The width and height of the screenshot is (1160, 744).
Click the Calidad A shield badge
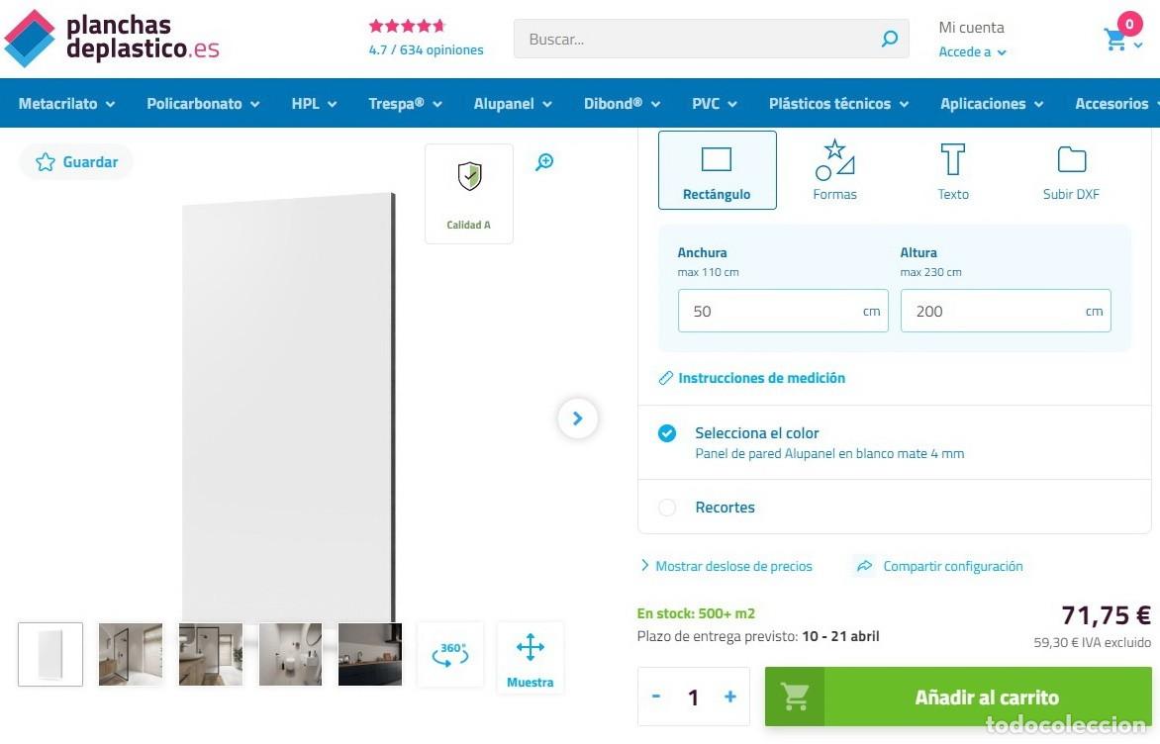tap(469, 194)
